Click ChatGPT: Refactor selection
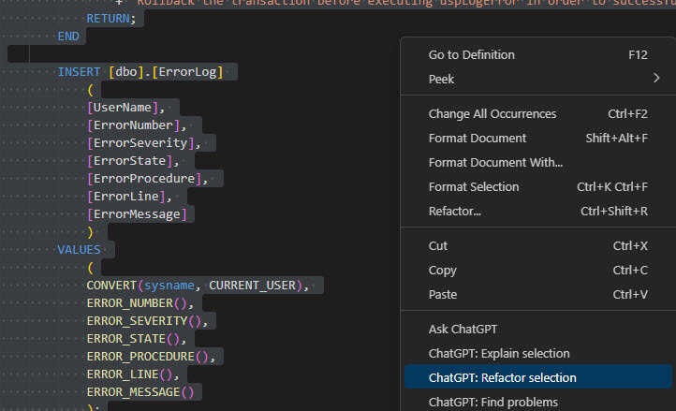 (503, 378)
